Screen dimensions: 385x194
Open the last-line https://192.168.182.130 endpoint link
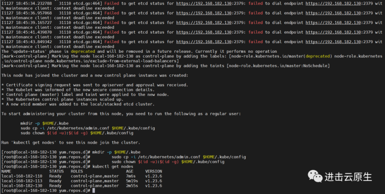tap(333, 42)
